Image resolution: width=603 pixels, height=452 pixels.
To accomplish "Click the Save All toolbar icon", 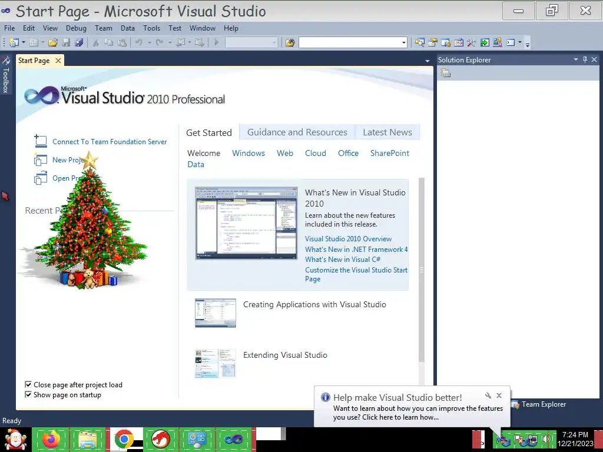I will coord(79,42).
